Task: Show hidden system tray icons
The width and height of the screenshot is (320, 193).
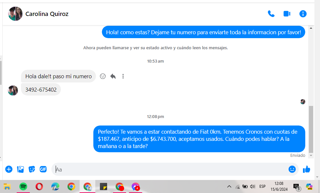Action: pos(229,187)
